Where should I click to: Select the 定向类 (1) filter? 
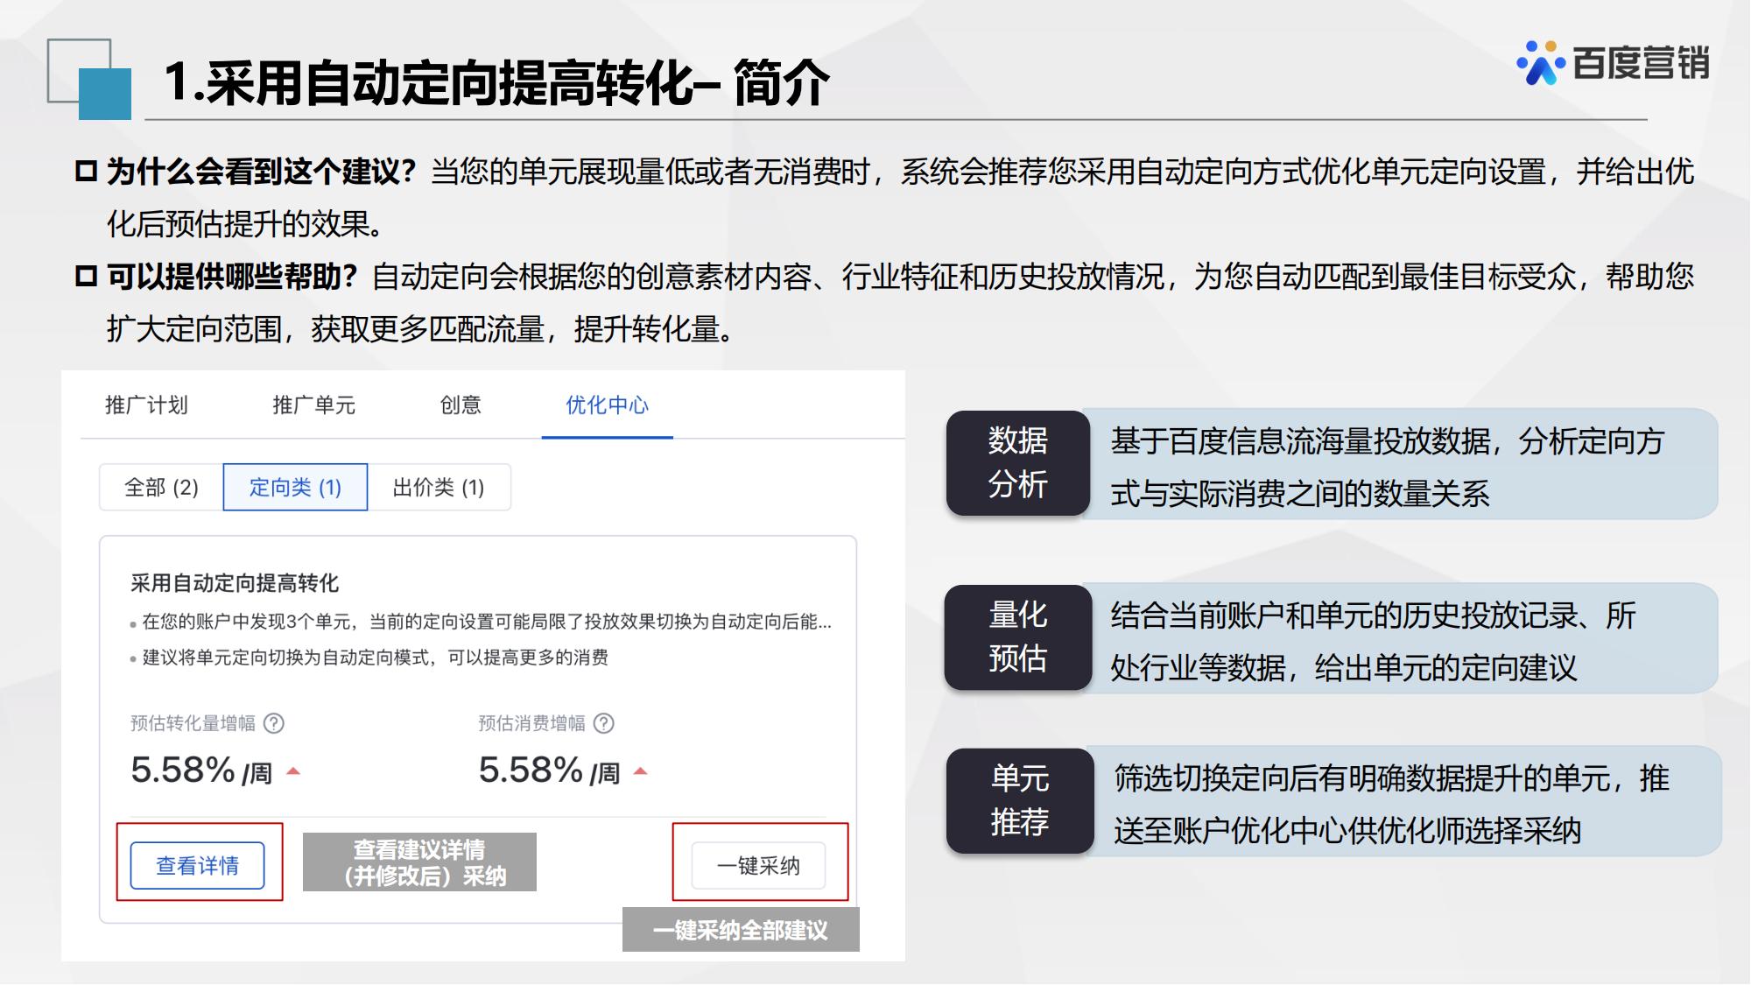tap(295, 488)
